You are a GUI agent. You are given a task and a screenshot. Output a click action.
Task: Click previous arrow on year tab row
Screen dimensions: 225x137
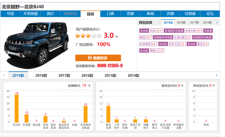tap(4, 75)
